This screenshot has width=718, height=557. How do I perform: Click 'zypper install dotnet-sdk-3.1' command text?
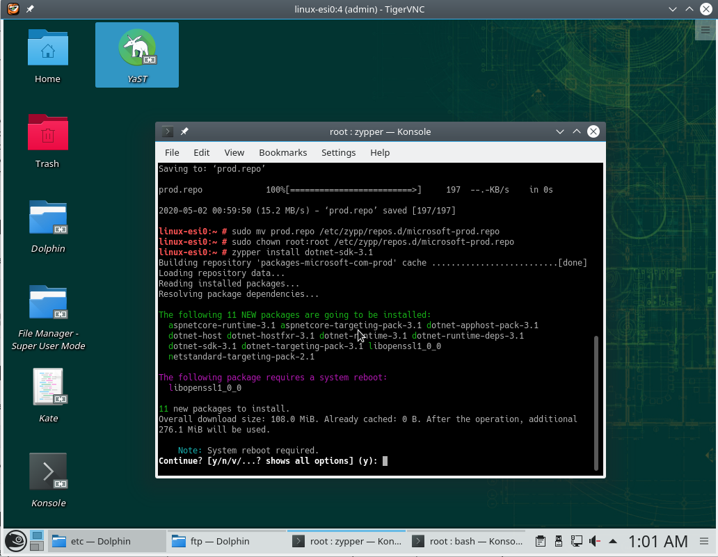coord(302,252)
